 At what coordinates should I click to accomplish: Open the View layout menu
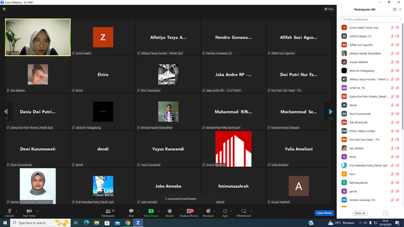(x=329, y=9)
